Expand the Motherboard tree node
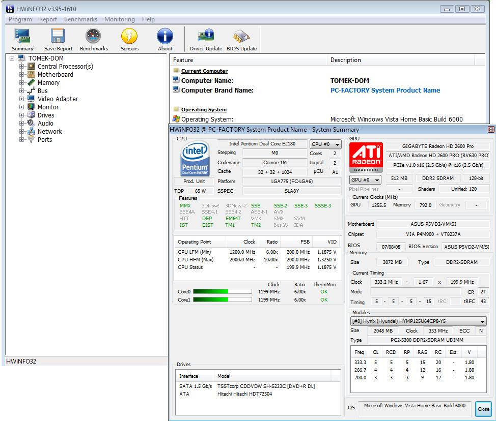 point(21,75)
